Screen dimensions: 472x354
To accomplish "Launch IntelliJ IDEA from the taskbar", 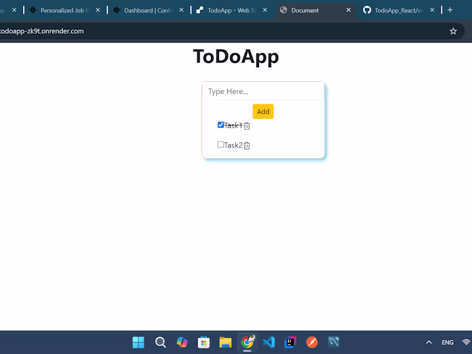I will coord(290,342).
